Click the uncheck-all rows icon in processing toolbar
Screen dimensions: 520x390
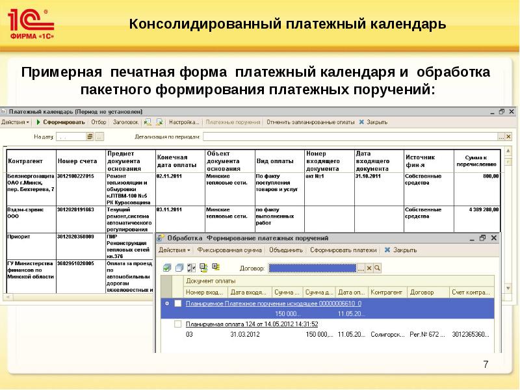(x=178, y=267)
